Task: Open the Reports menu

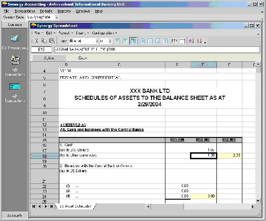Action: tap(64, 11)
